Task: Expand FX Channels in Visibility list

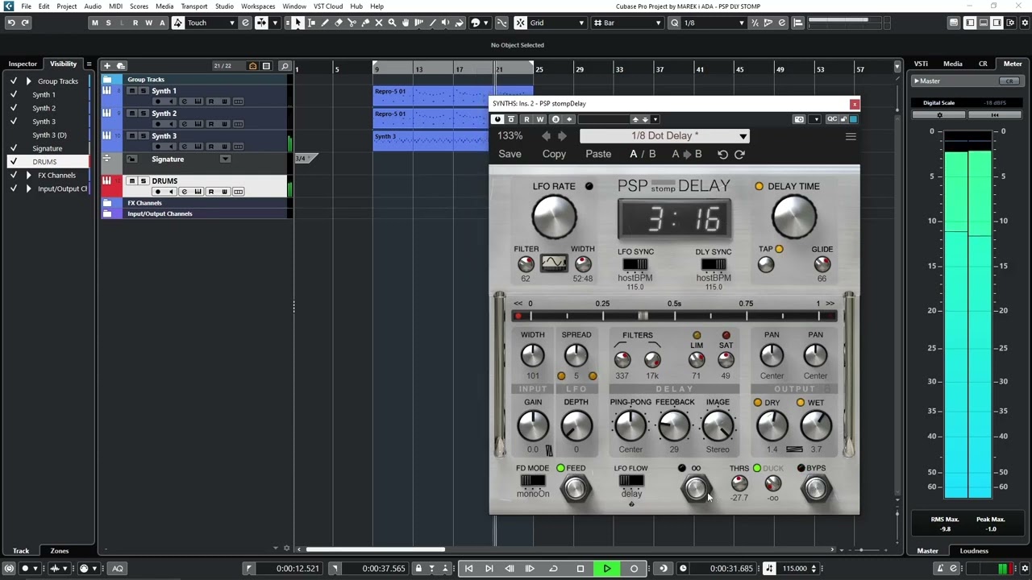Action: pyautogui.click(x=29, y=175)
